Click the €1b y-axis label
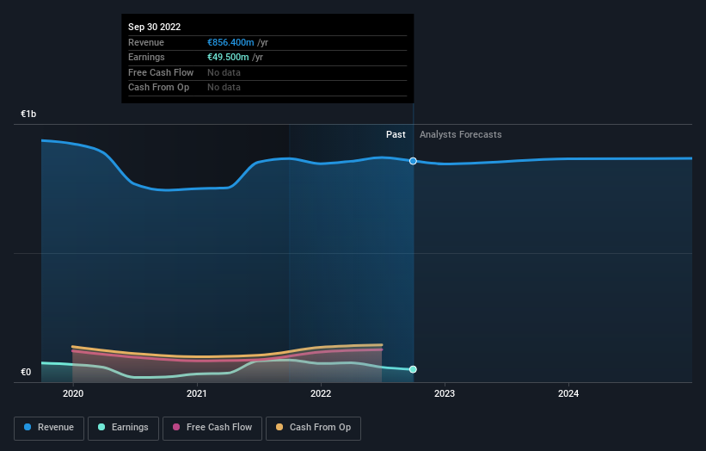The image size is (706, 451). click(28, 114)
